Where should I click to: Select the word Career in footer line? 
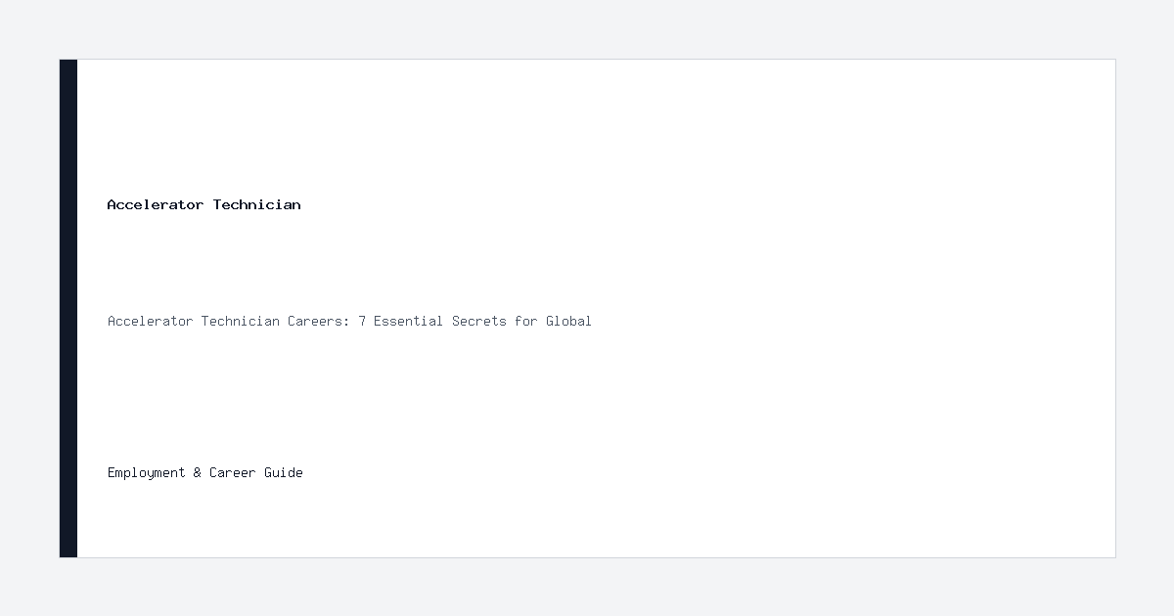point(233,472)
